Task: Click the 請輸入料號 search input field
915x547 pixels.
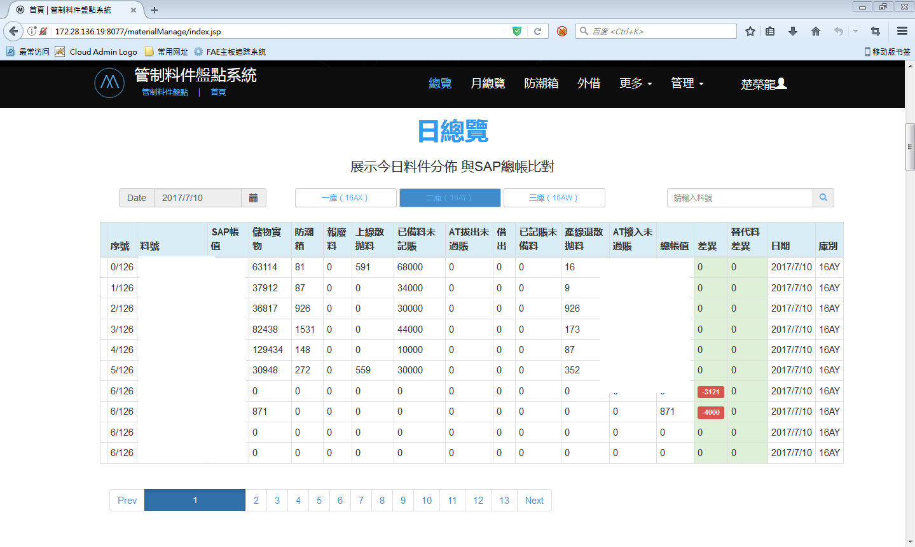Action: click(740, 198)
